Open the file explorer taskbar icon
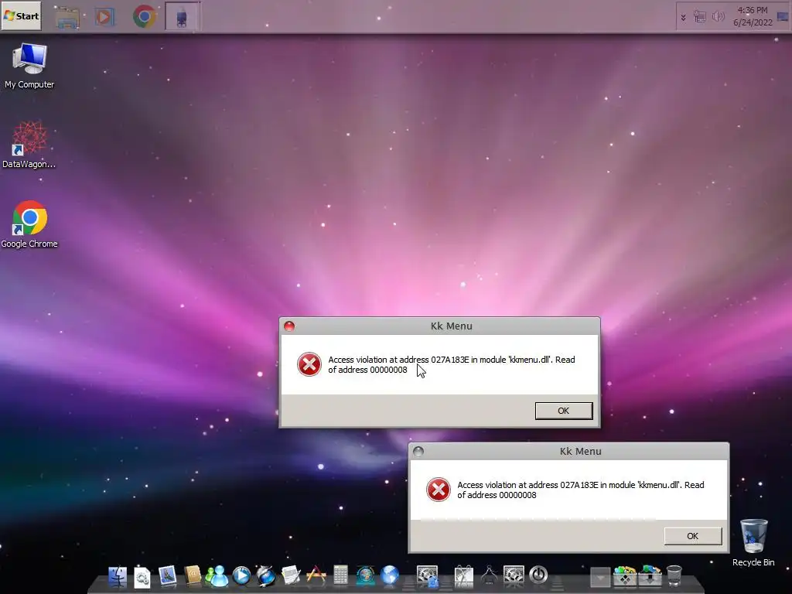This screenshot has height=594, width=792. tap(67, 17)
